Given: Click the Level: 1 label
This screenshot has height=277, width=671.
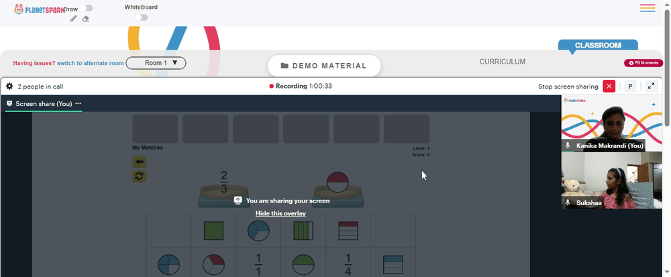Looking at the screenshot, I should [x=421, y=148].
